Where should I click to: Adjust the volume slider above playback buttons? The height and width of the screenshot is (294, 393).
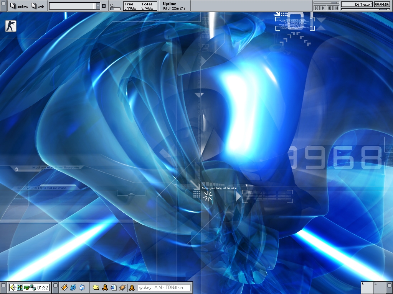tap(326, 3)
